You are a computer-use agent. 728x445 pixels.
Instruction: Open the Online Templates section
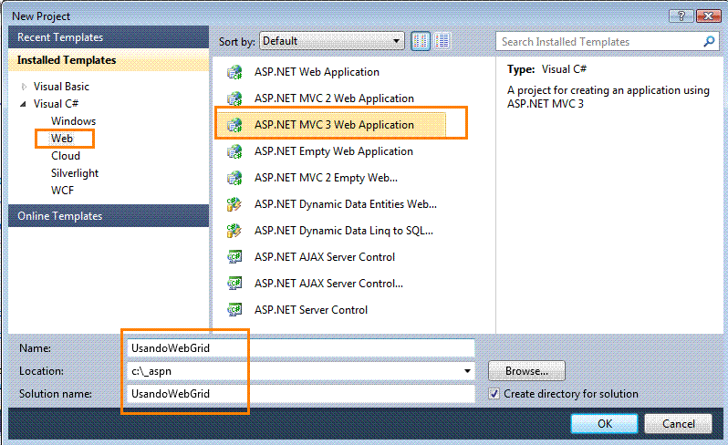[x=109, y=216]
